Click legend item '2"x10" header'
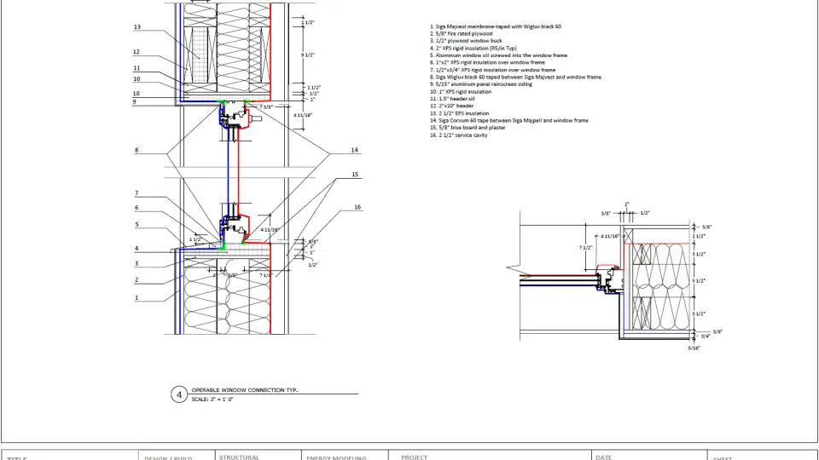The width and height of the screenshot is (819, 460). [452, 106]
